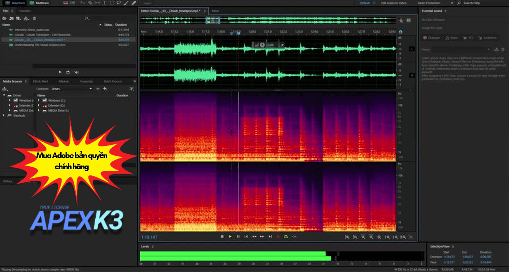Click the red Record button

[278, 236]
